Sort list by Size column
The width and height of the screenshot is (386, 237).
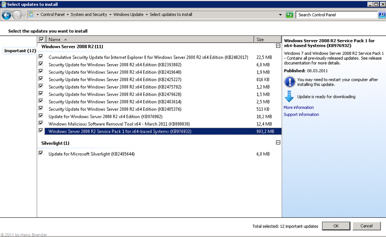pos(268,39)
